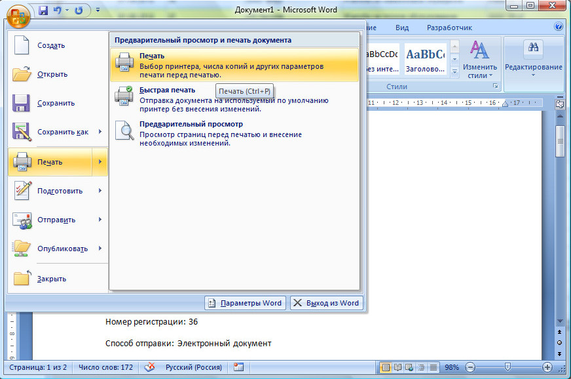This screenshot has width=571, height=379.
Task: Choose Сохранить in the Office menu
Action: coord(58,103)
